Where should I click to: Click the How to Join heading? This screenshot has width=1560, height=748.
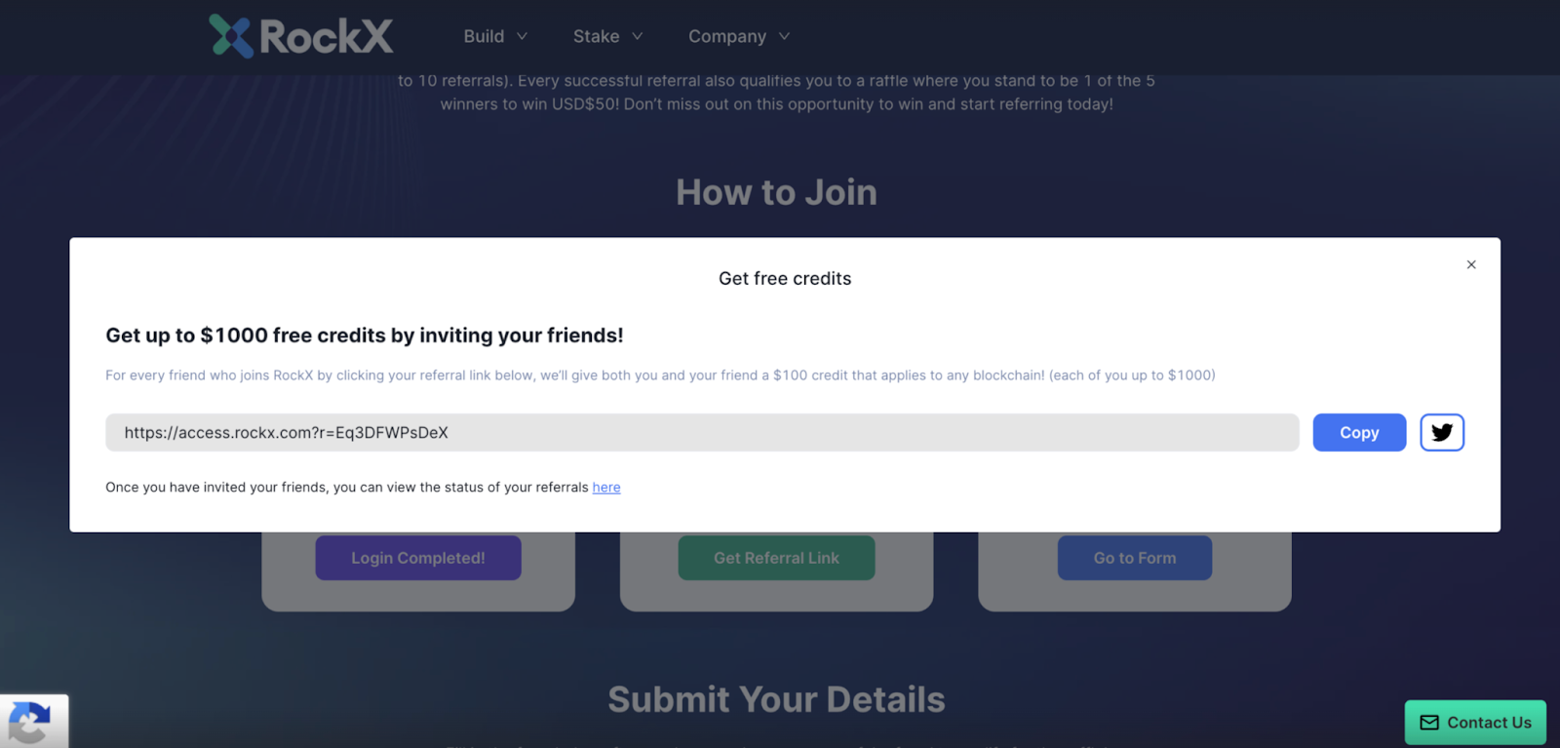(x=776, y=192)
